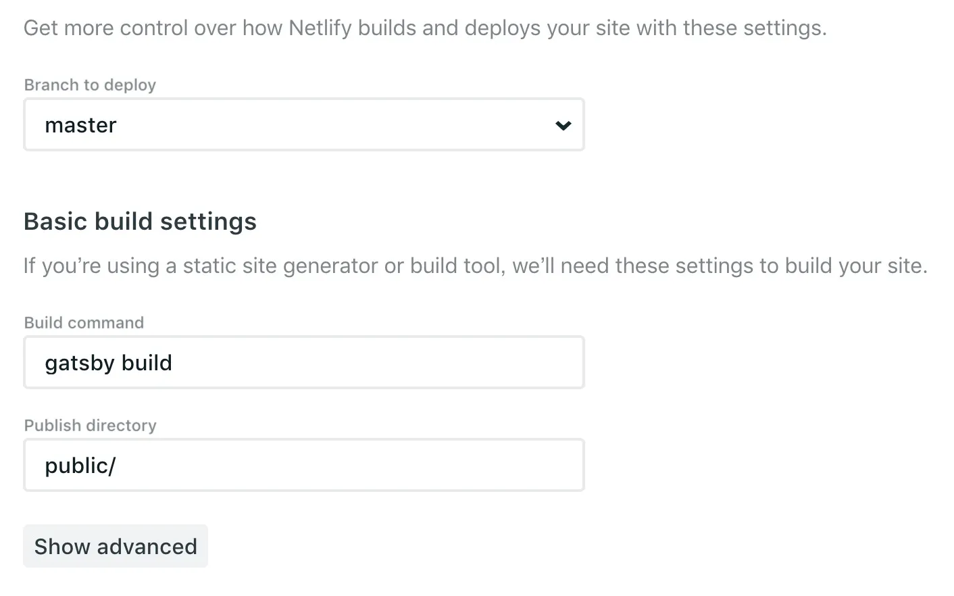
Task: Focus empty area right of 'gatsby build'
Action: tap(378, 362)
